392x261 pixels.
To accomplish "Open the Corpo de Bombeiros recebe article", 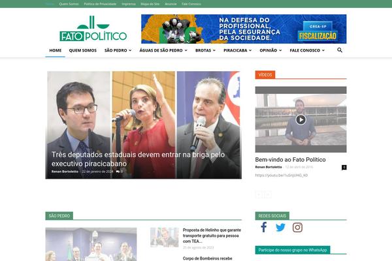I will coord(208,258).
